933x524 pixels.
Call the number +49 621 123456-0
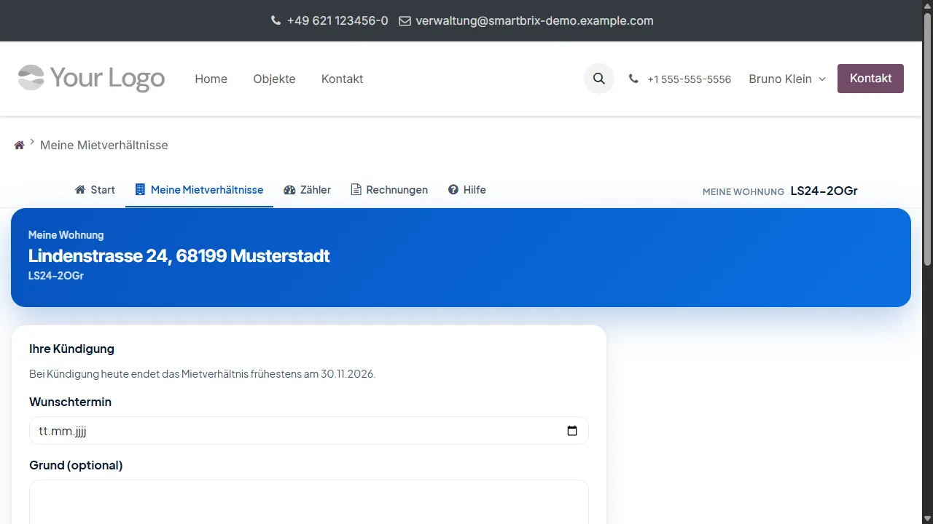(337, 21)
